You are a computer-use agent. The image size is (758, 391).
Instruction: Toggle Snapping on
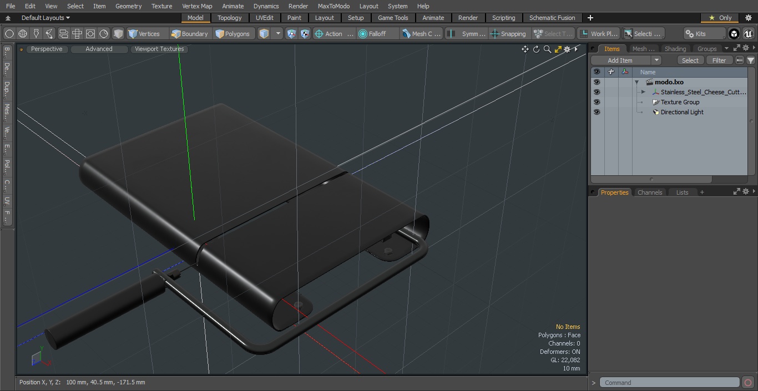(509, 34)
